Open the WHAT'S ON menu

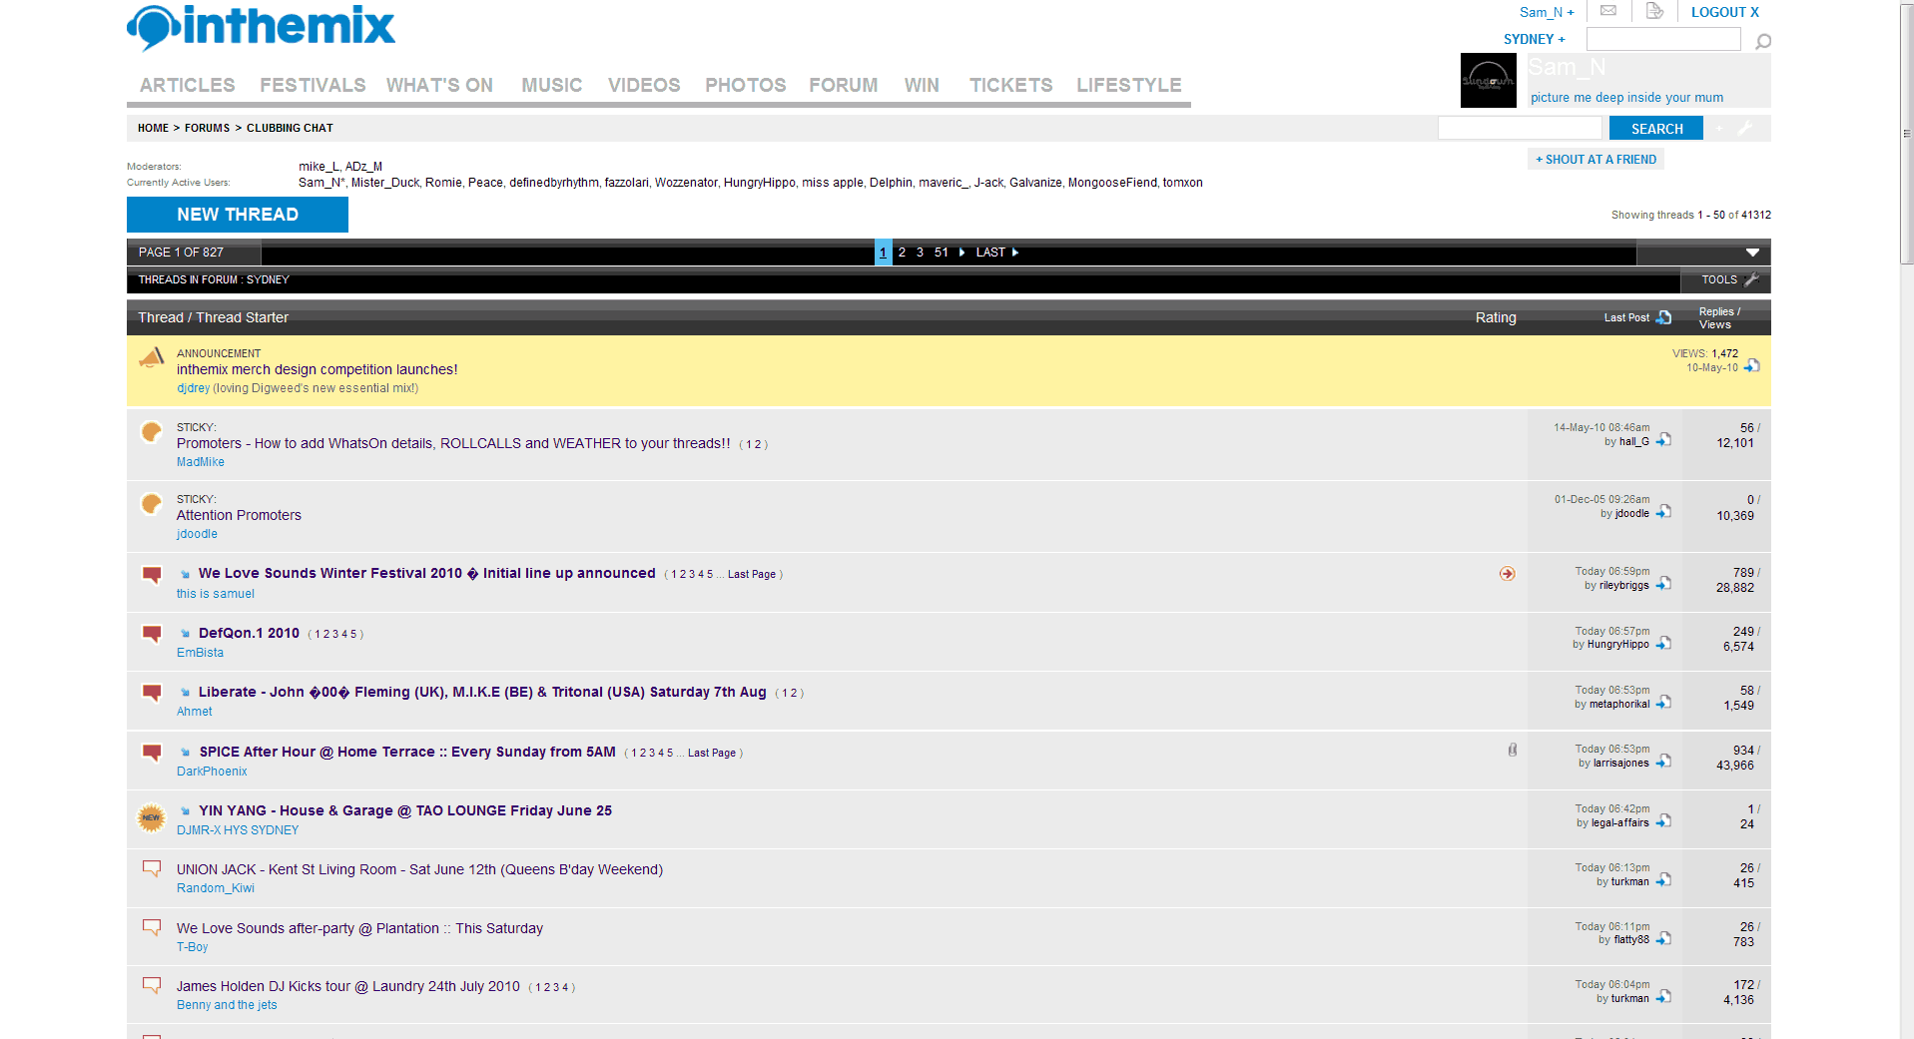pyautogui.click(x=439, y=85)
